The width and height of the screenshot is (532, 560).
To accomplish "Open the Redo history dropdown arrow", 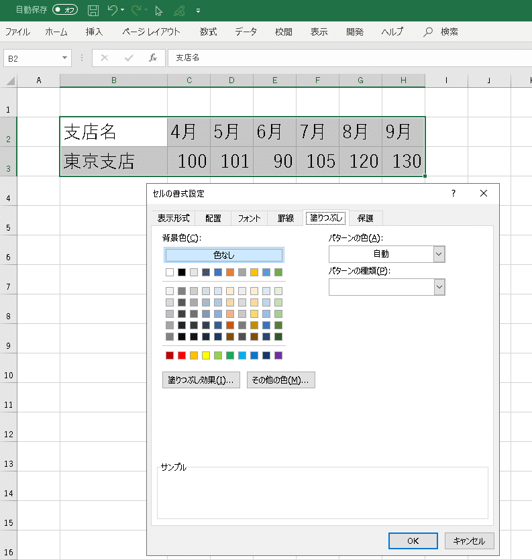I will [x=146, y=10].
